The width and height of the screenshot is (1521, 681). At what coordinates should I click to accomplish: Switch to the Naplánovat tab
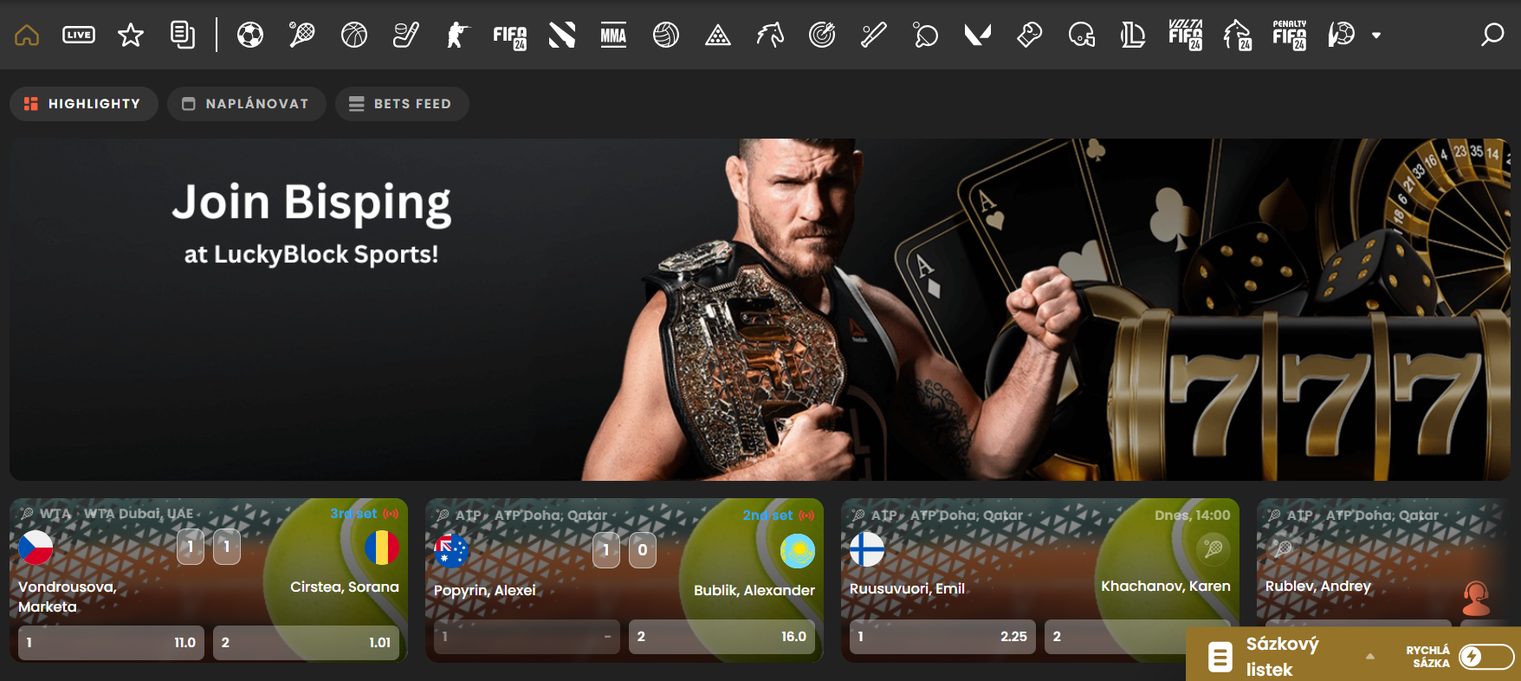[x=247, y=104]
